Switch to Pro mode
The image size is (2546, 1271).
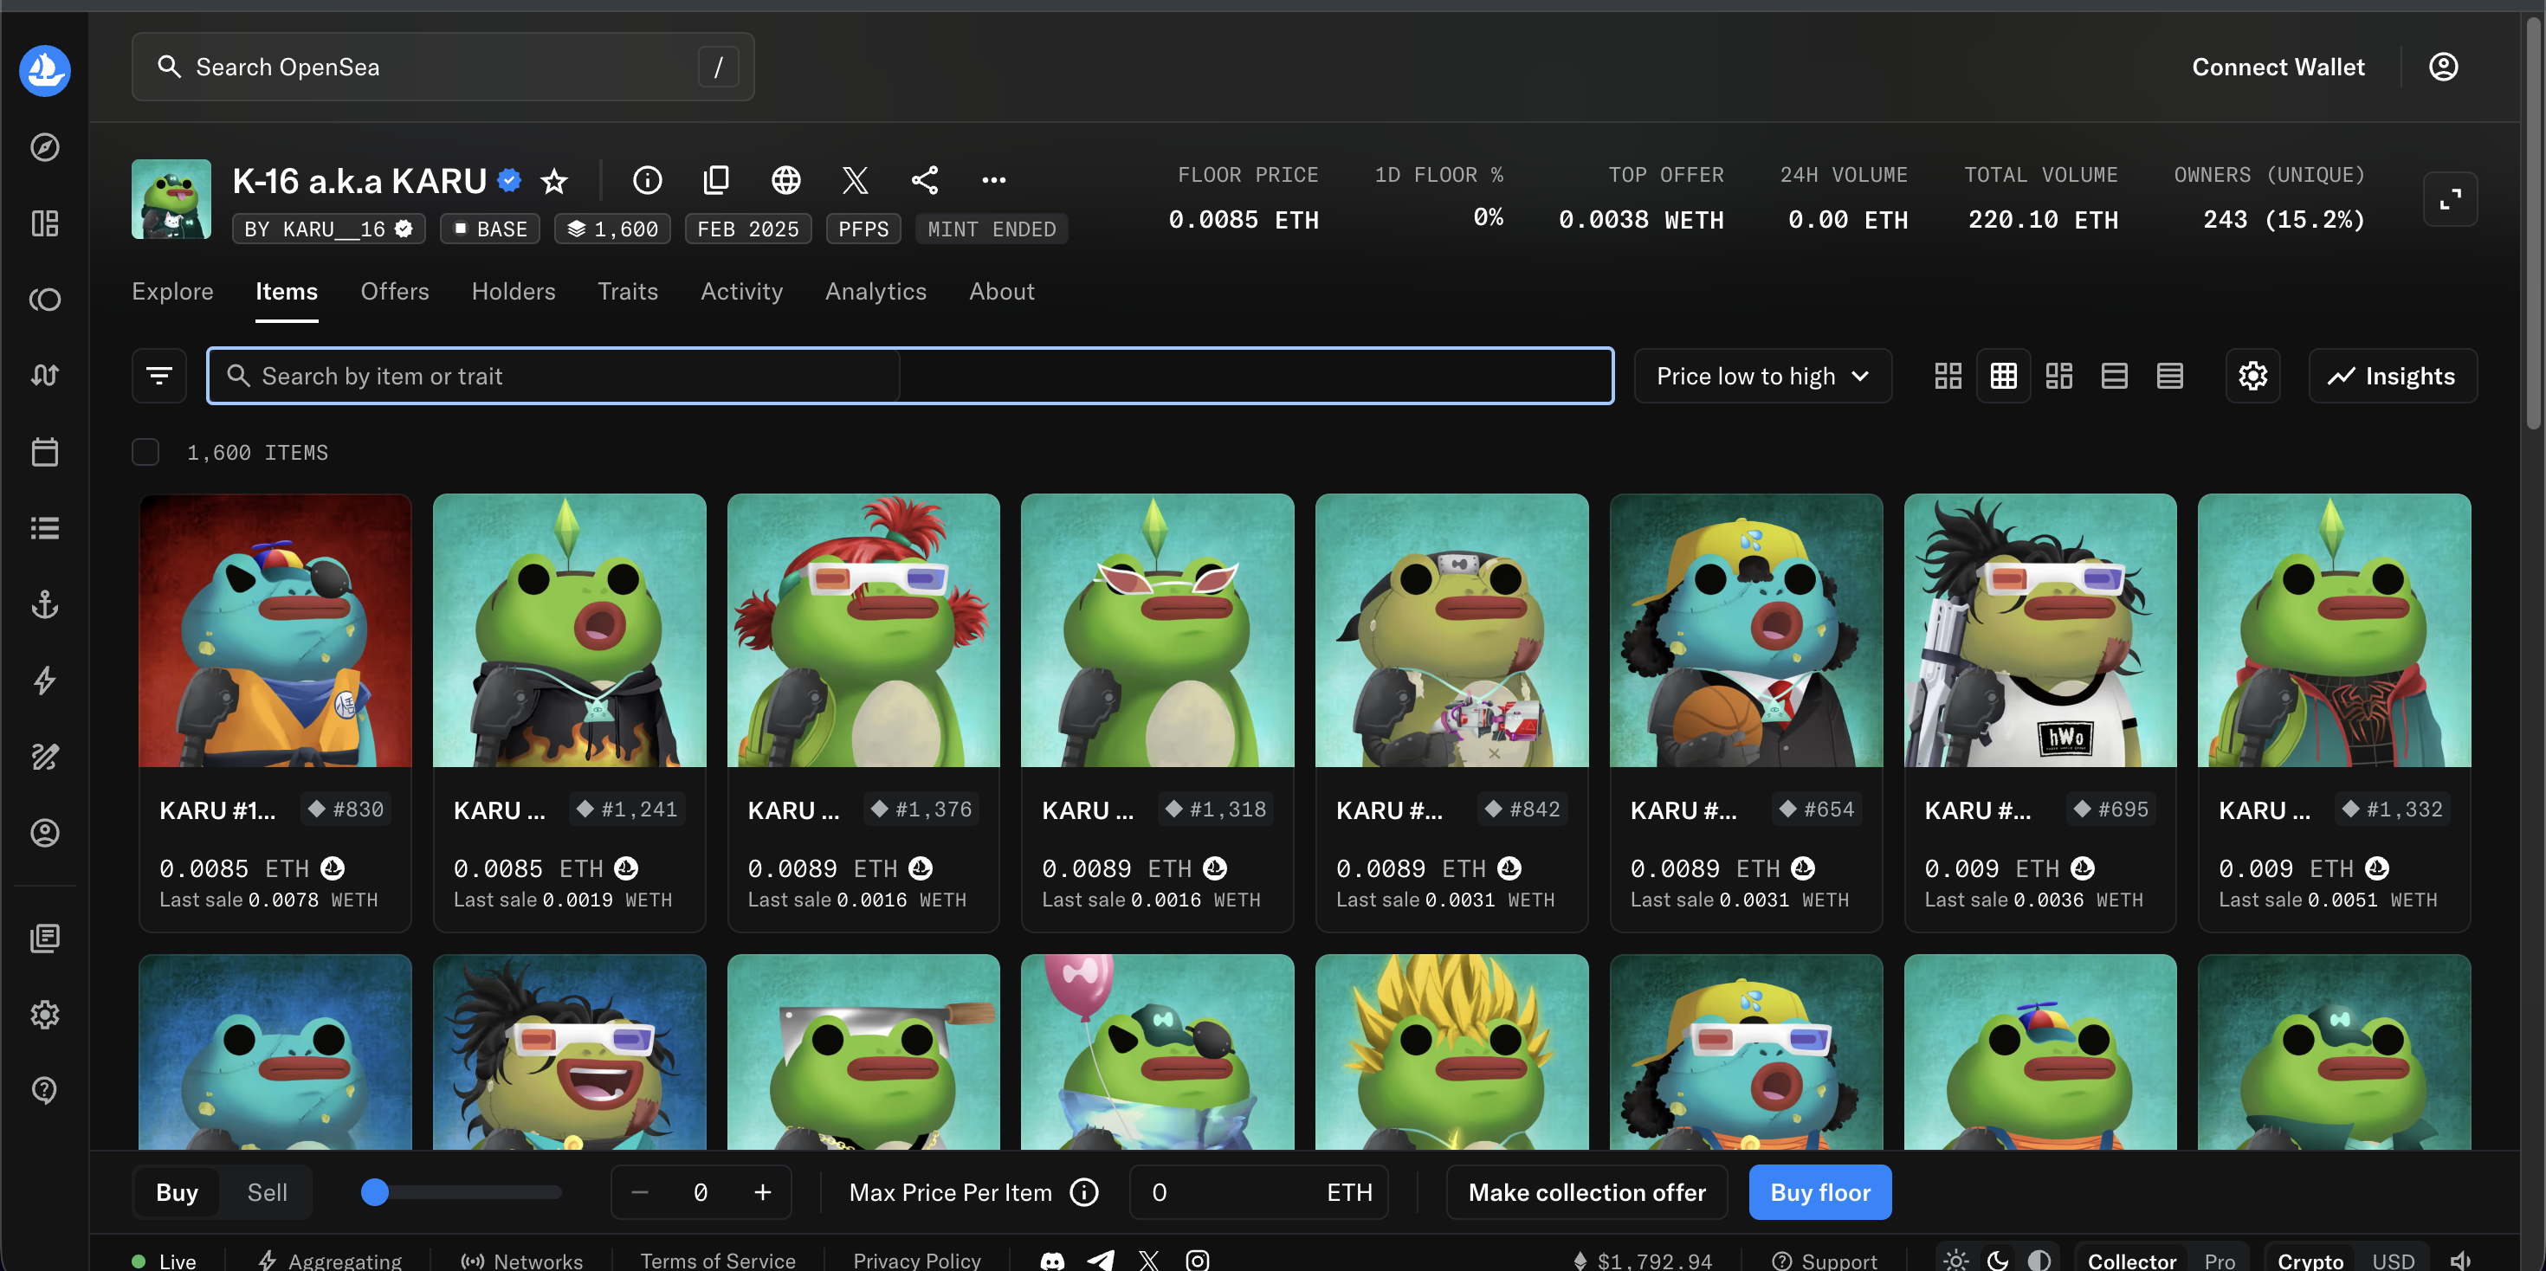point(2219,1260)
